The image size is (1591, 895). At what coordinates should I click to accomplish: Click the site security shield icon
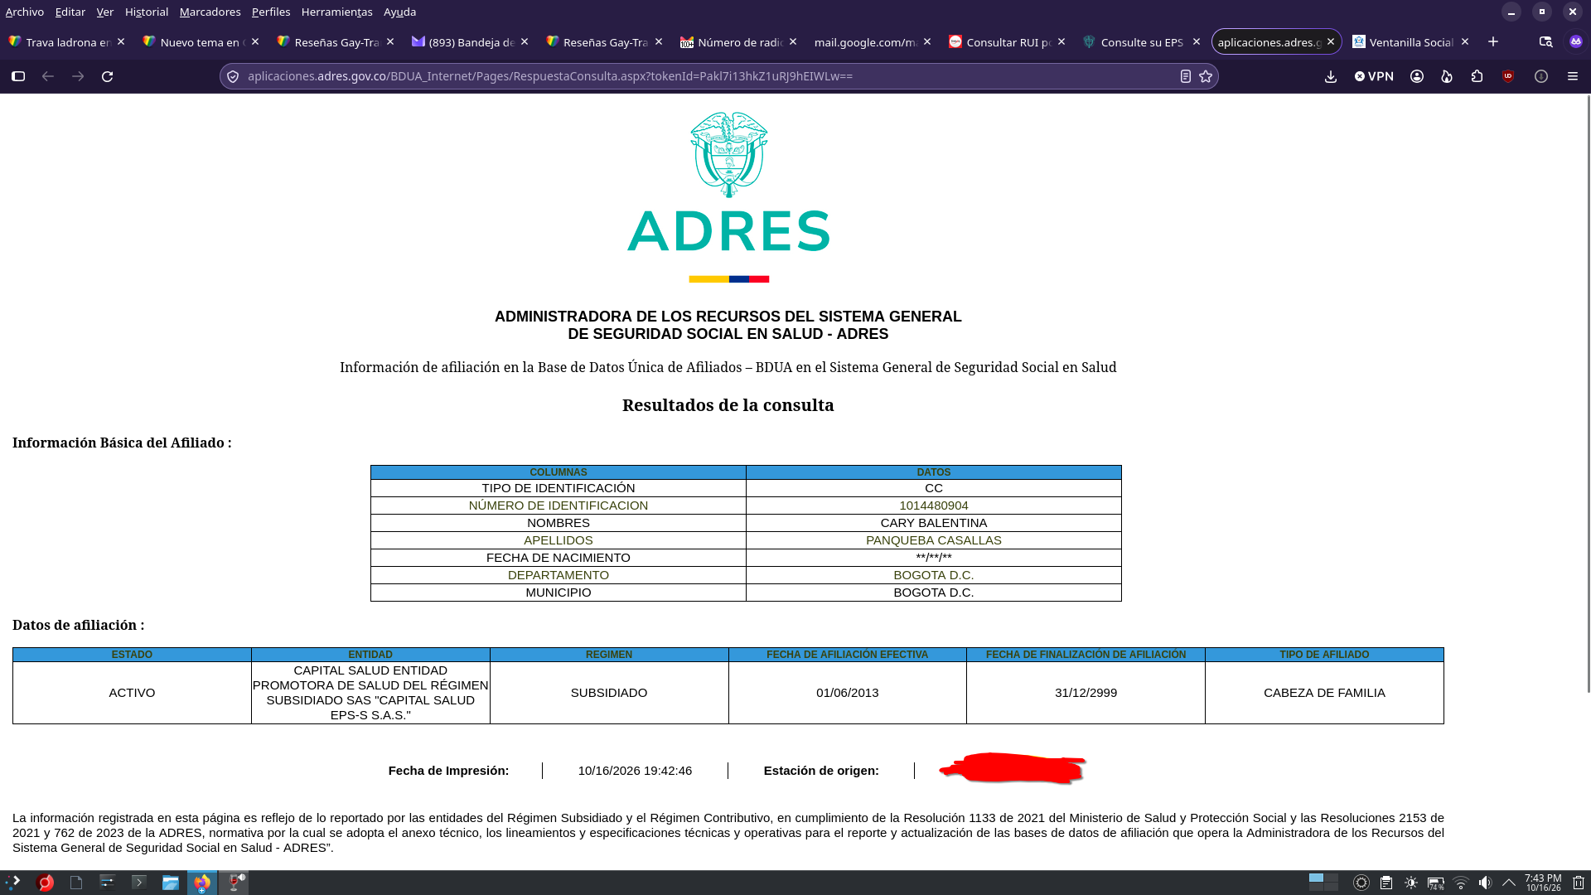(x=233, y=76)
